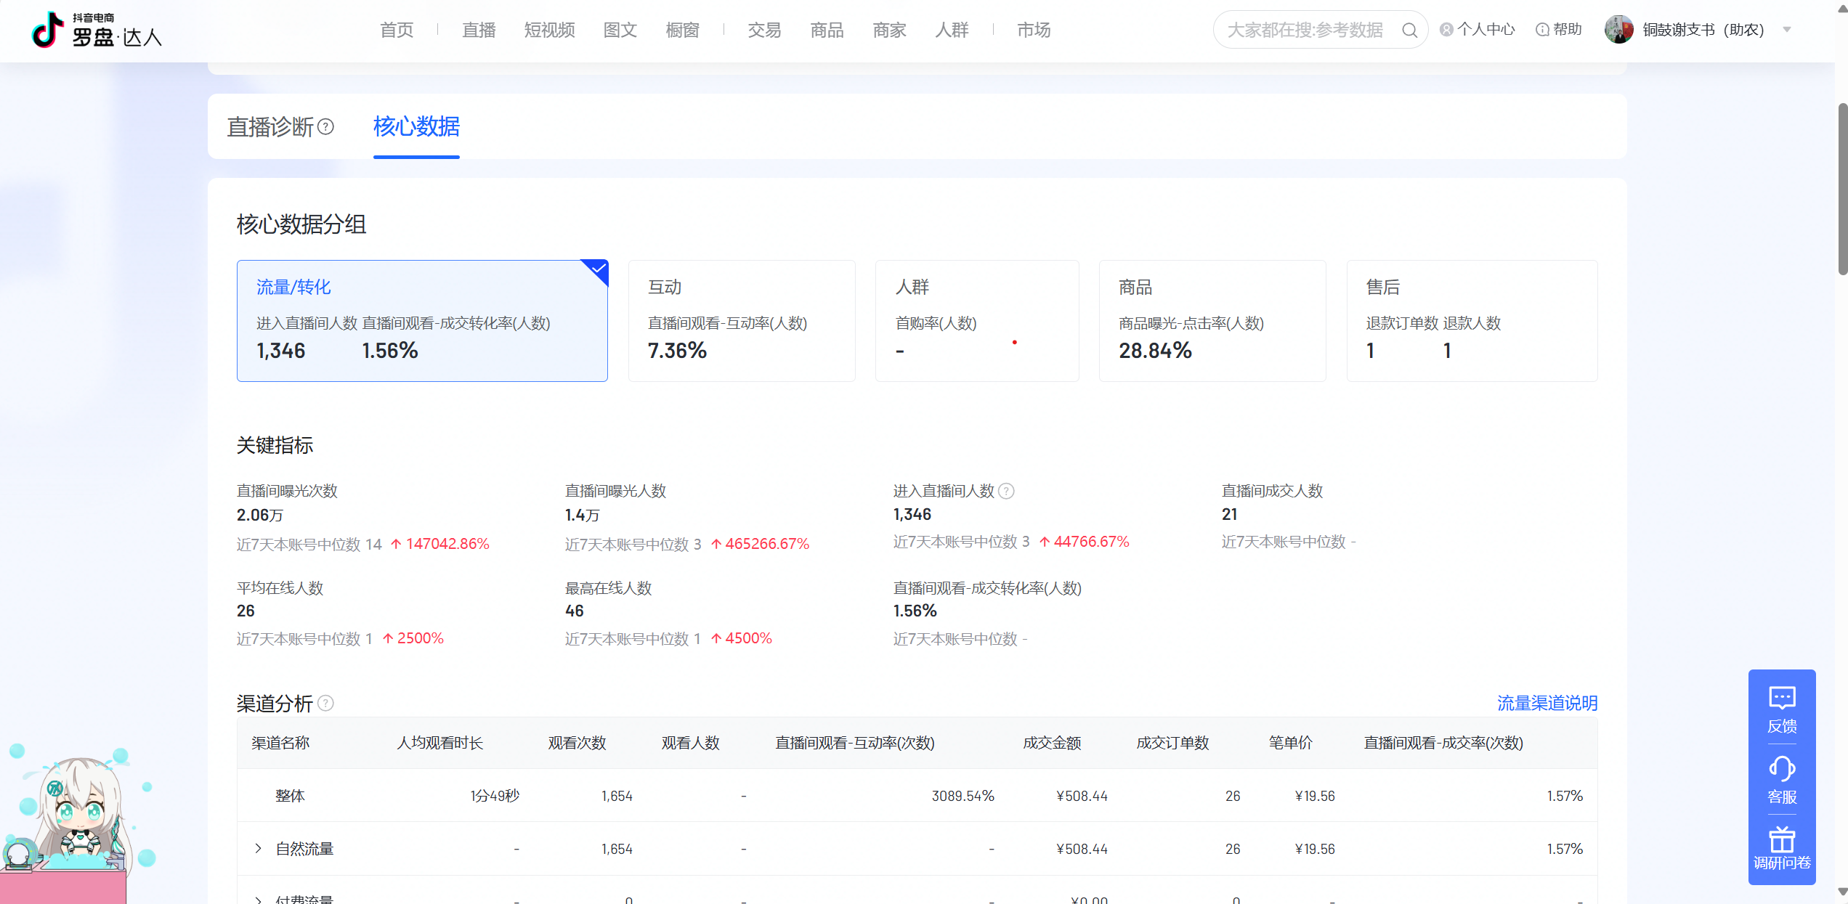Click help icon beside 直播诊断
This screenshot has width=1848, height=904.
tap(326, 127)
